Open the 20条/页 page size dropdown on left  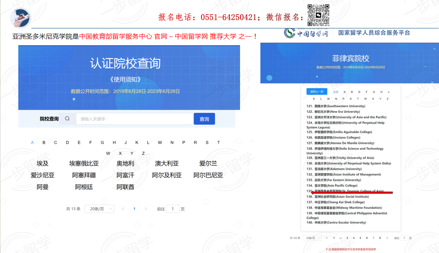[99, 209]
